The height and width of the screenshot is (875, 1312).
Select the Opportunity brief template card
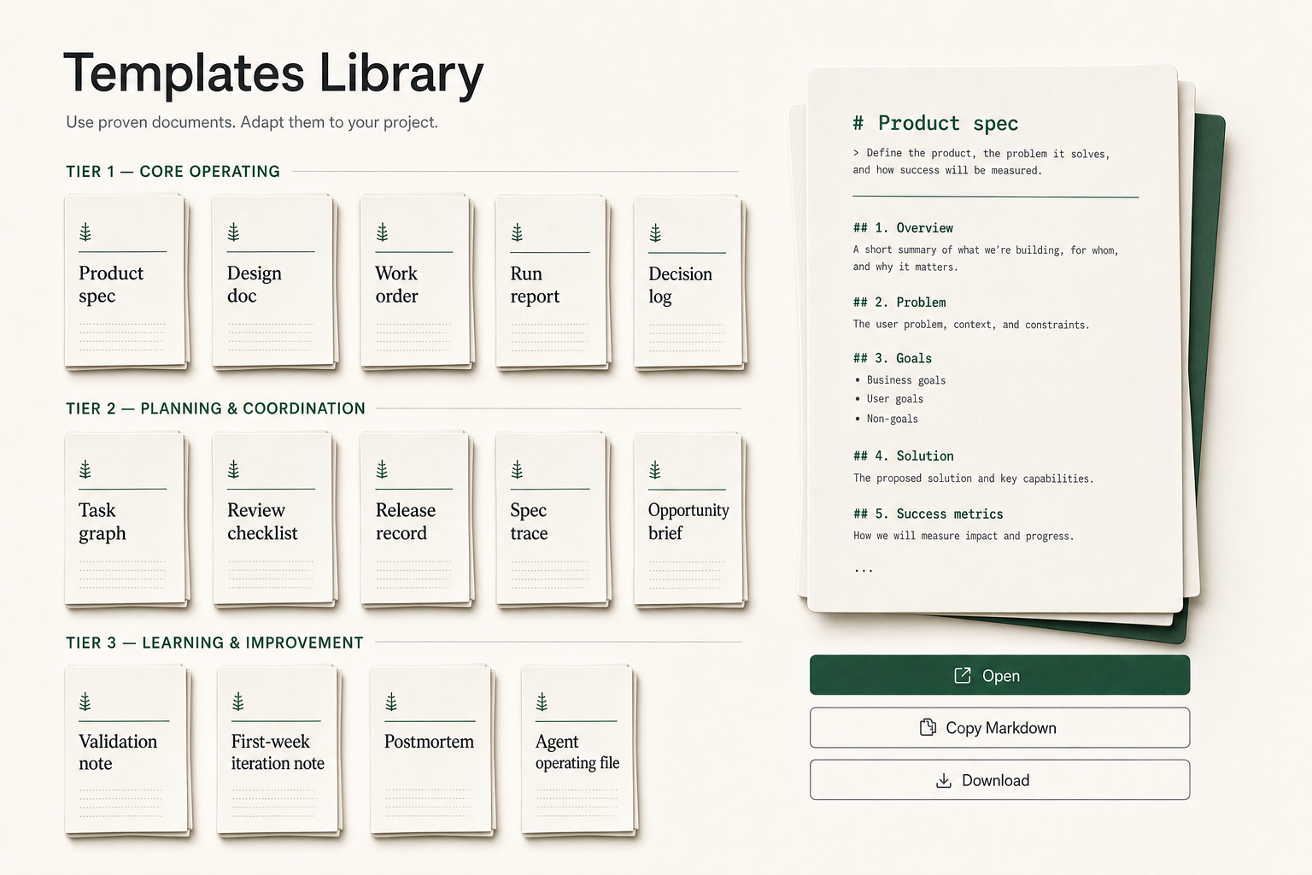click(689, 519)
